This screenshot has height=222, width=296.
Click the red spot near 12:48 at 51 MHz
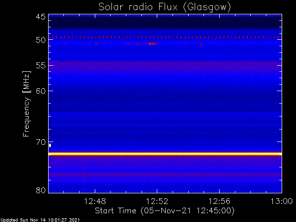click(96, 43)
